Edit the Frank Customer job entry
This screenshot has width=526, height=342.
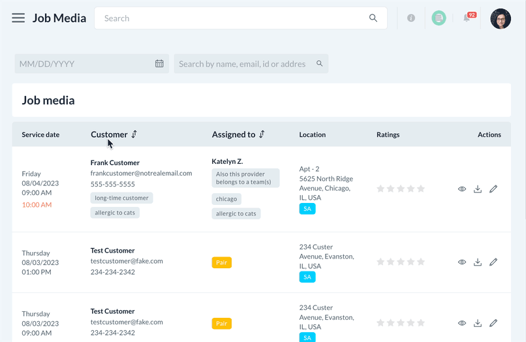tap(493, 189)
